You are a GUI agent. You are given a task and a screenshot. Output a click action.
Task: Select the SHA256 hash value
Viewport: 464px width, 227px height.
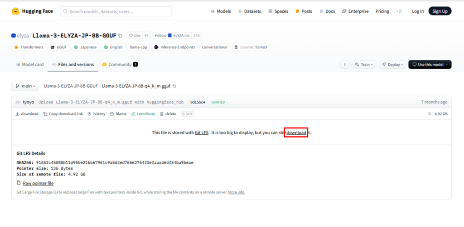(x=115, y=163)
